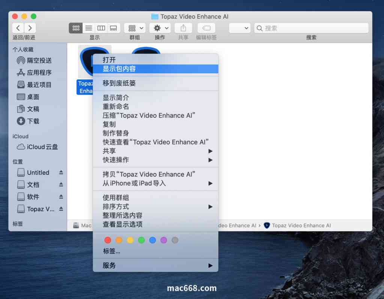This screenshot has width=384, height=299.
Task: Click the Mac disk in path bar
Action: click(82, 225)
